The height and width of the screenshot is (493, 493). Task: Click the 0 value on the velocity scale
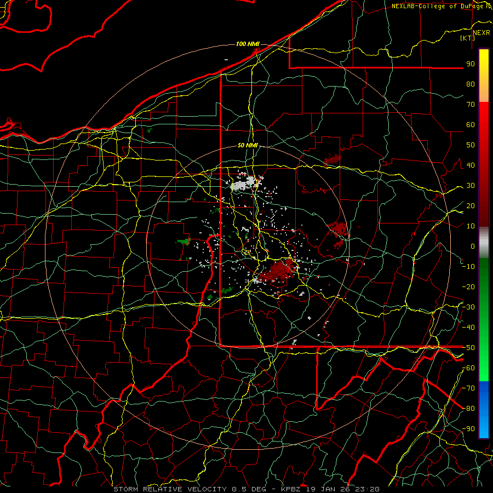pyautogui.click(x=473, y=246)
